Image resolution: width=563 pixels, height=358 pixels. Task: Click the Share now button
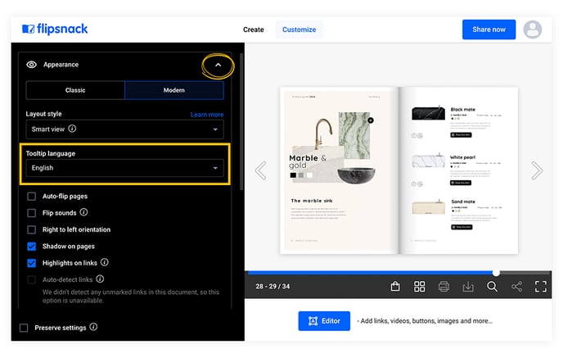(x=489, y=29)
